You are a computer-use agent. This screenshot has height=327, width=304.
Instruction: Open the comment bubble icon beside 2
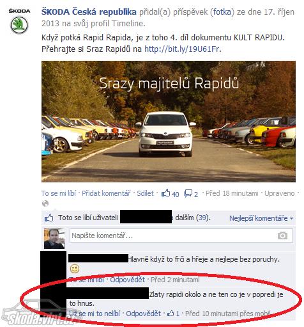[x=188, y=193]
